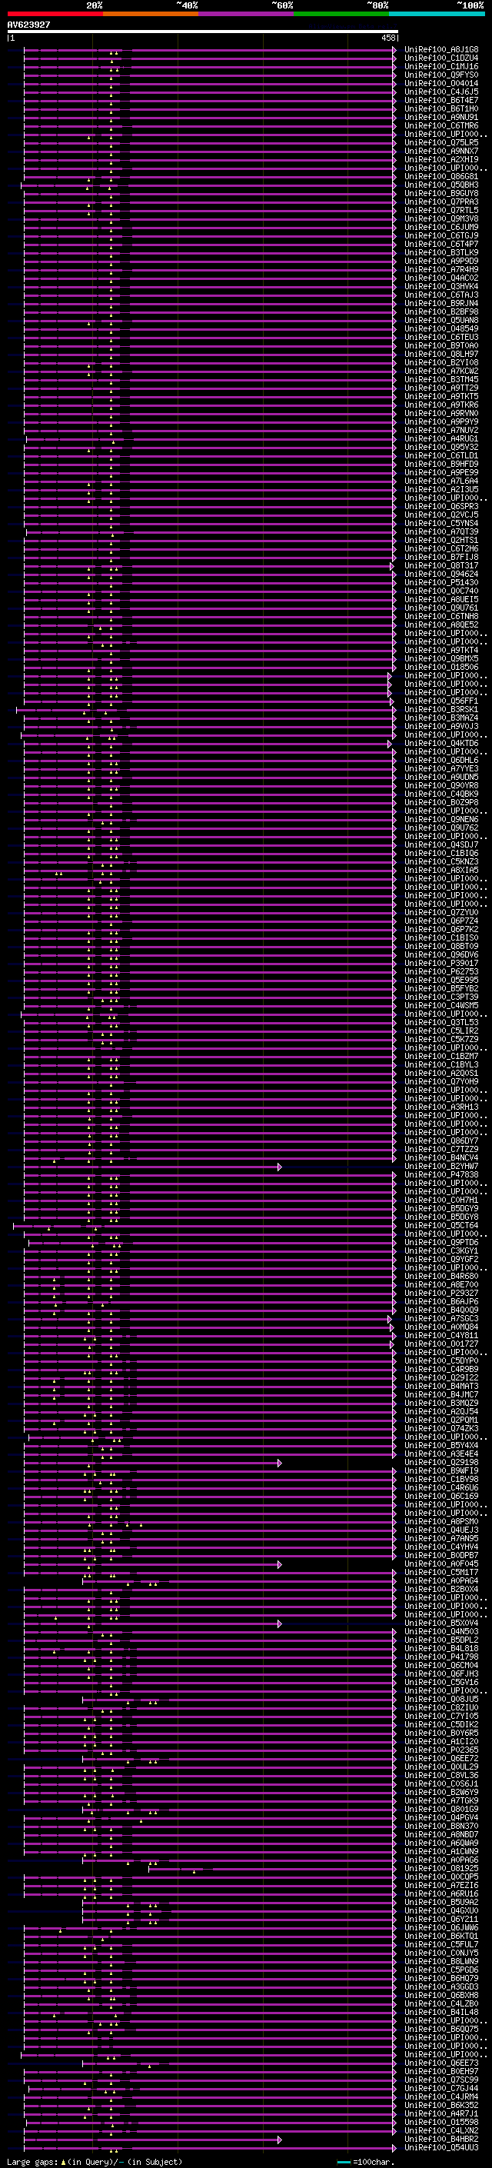Screen dimensions: 492x2168
Task: Select hit label UniRef100_Q86G81
Action: pos(441,177)
